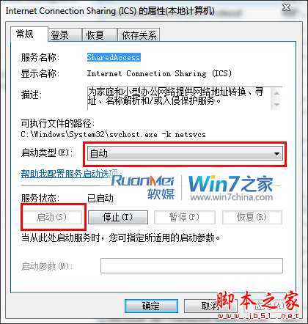Click the highlighted SharedAccess service name
The height and width of the screenshot is (324, 308).
(x=114, y=57)
